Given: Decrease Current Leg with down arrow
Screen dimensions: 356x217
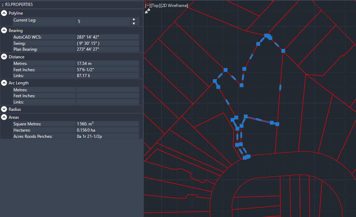Looking at the screenshot, I should [x=134, y=23].
